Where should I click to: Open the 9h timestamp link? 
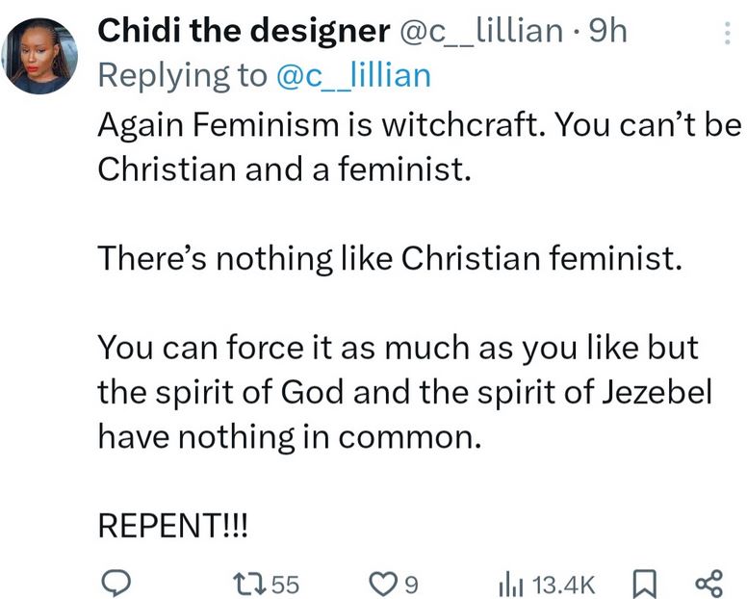[x=606, y=31]
